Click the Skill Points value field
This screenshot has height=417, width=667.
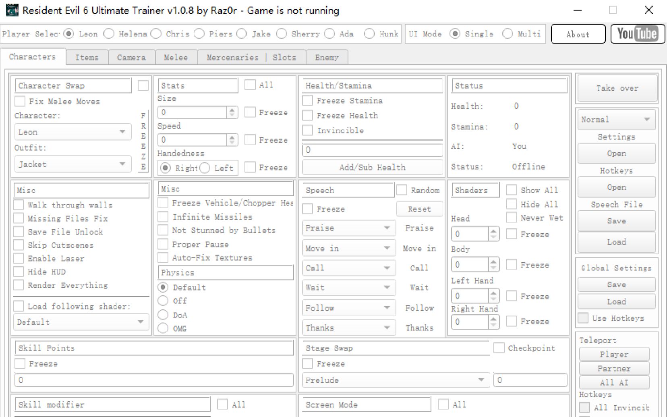[154, 380]
